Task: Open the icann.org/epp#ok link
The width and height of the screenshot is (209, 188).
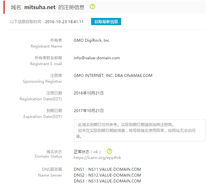Action: (97, 157)
